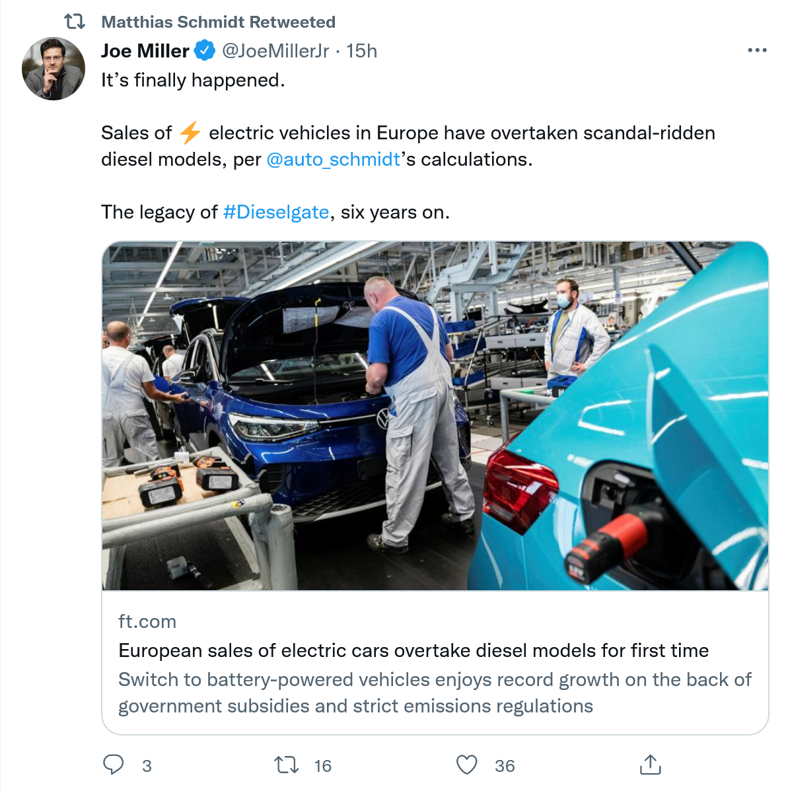Click the small retweet icon above the tweet
Image resolution: width=790 pixels, height=793 pixels.
[75, 22]
